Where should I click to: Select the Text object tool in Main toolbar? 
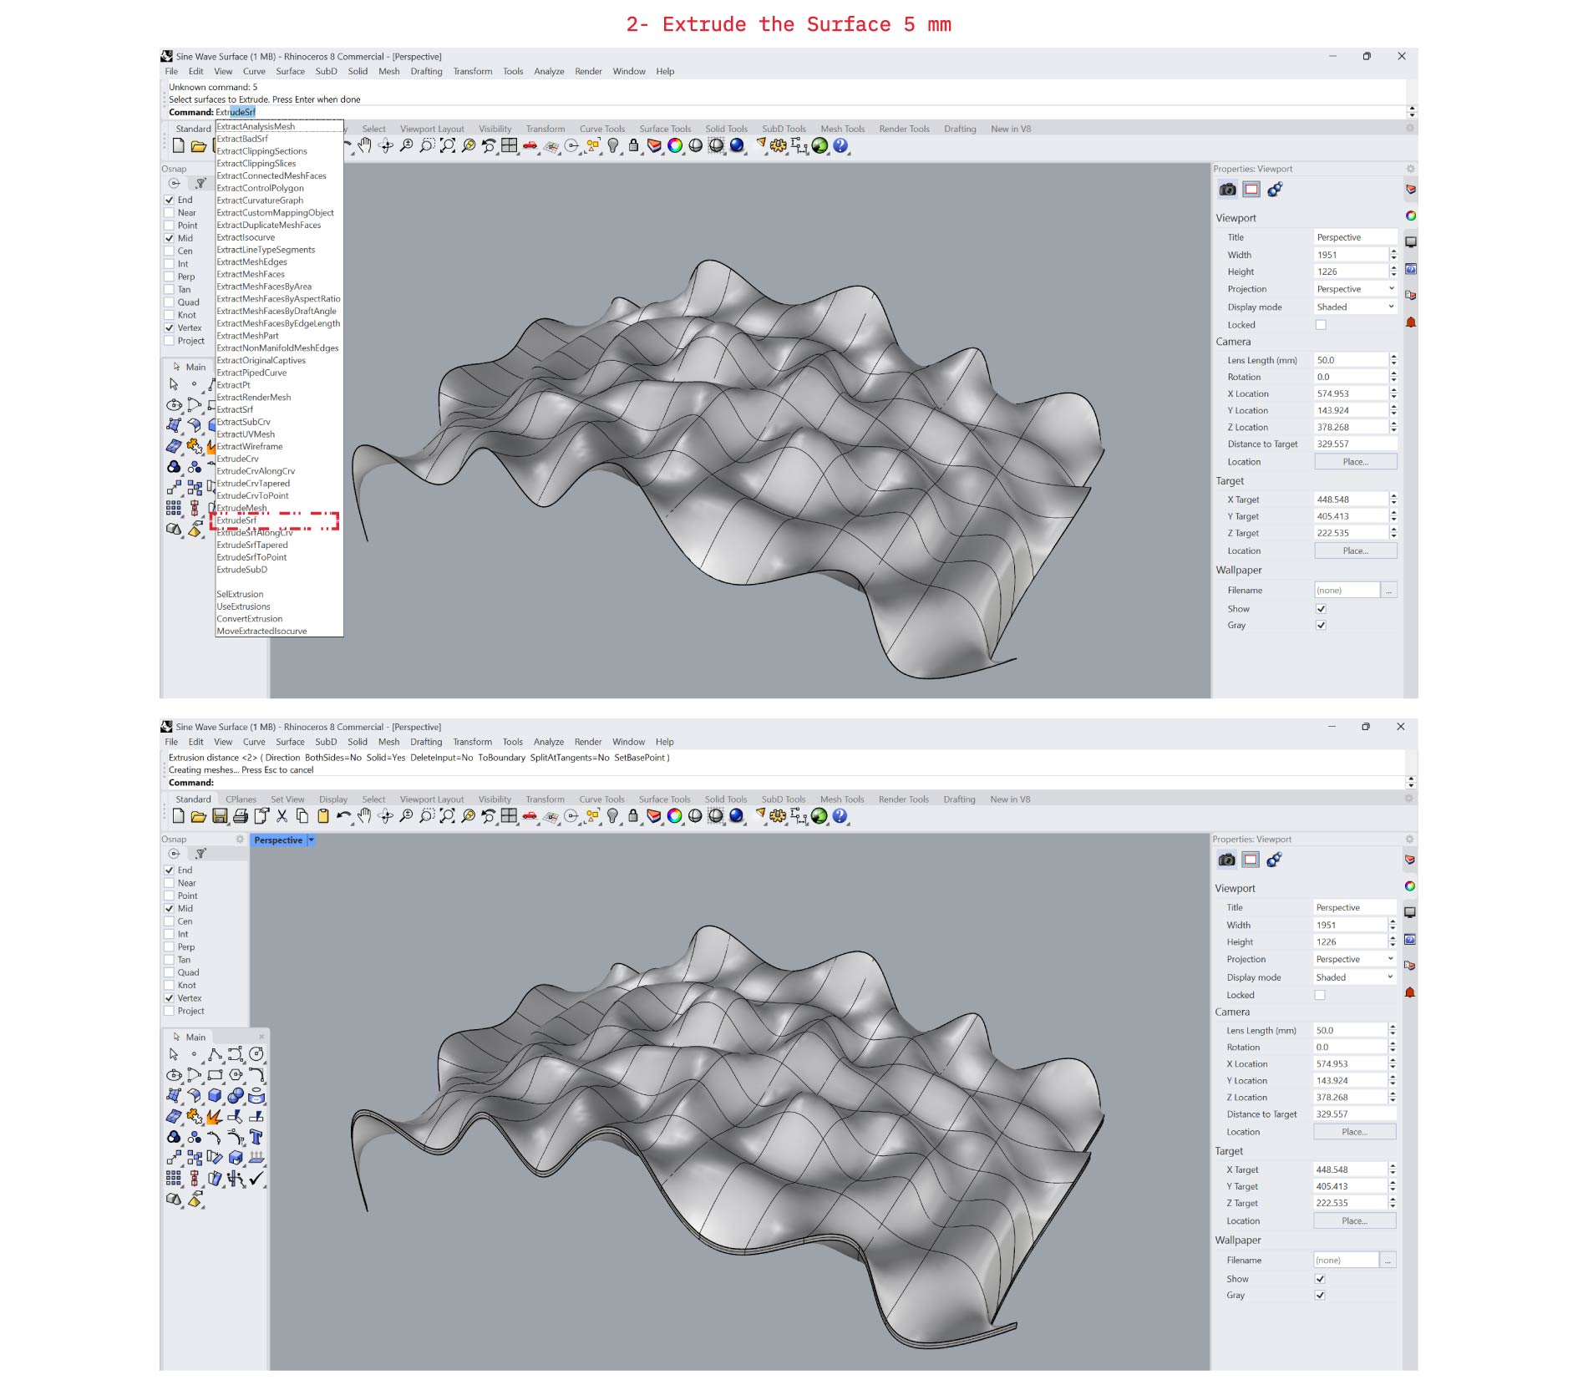pyautogui.click(x=256, y=1137)
